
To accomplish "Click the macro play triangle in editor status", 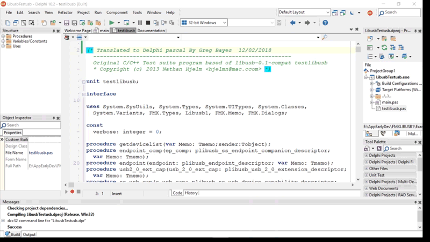I will (66, 192).
